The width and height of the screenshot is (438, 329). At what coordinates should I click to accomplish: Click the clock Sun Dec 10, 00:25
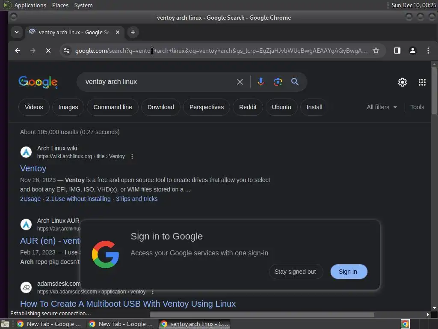pyautogui.click(x=414, y=5)
